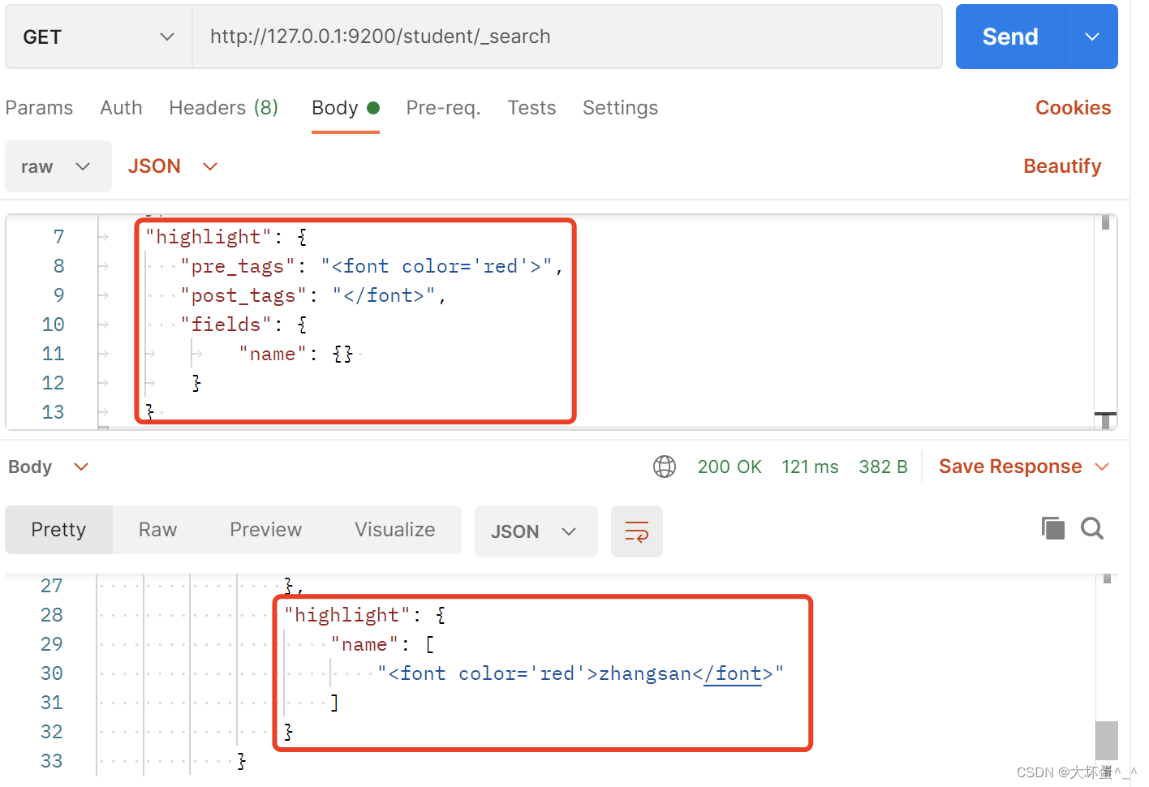
Task: Click the "name" key in the request body
Action: click(273, 354)
